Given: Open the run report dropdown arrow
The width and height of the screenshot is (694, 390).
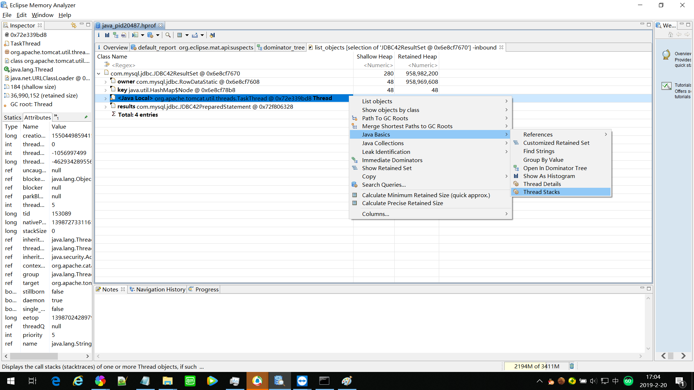Looking at the screenshot, I should click(142, 35).
